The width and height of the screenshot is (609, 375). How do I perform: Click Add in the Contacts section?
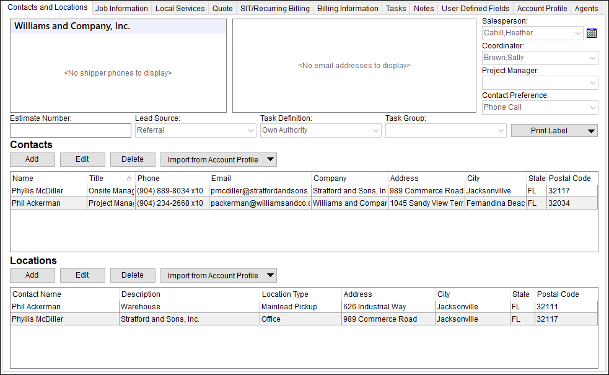click(x=32, y=159)
